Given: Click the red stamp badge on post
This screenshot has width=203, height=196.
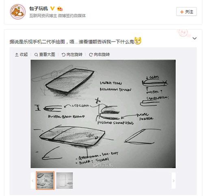Looking at the screenshot, I should pos(183,33).
